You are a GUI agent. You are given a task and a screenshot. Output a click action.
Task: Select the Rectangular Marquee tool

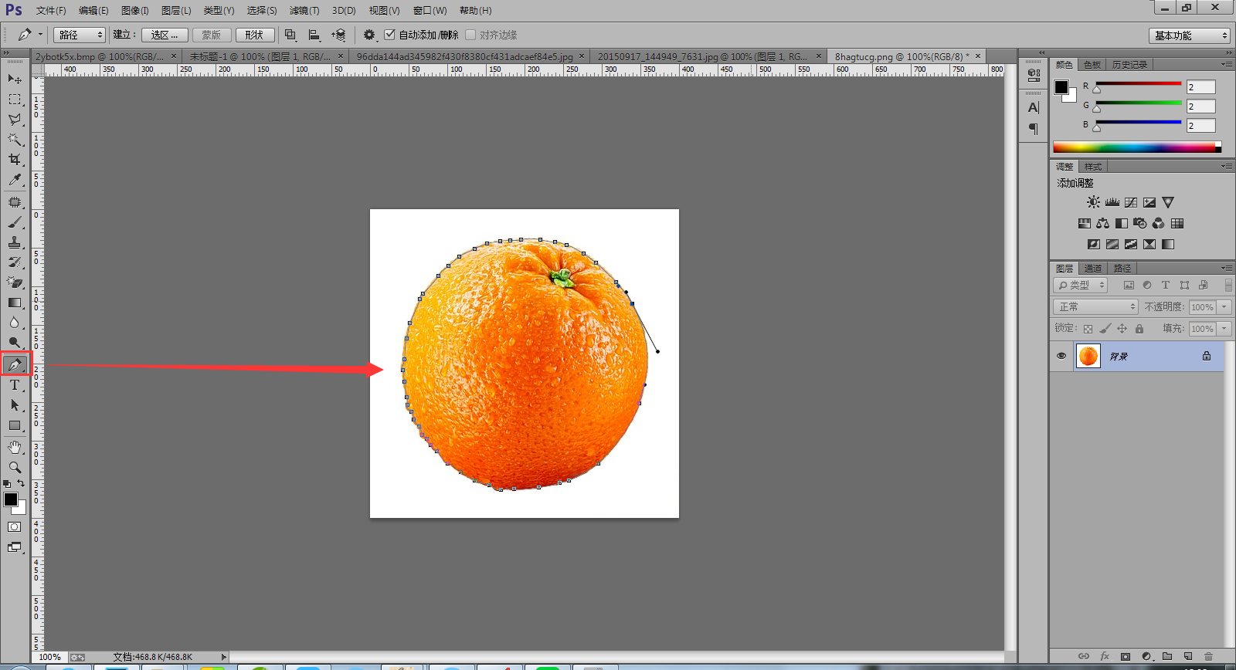15,100
